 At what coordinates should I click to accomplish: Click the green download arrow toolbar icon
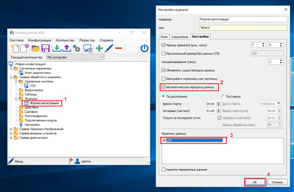coord(57,48)
